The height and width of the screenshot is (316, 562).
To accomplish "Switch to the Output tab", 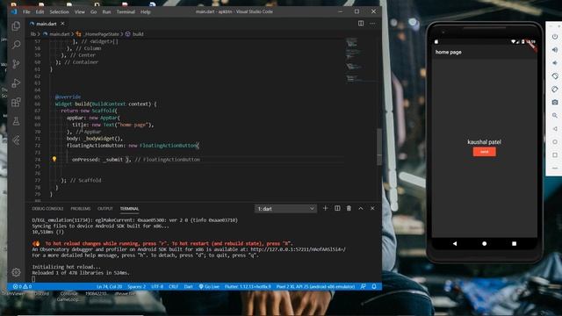I will click(x=105, y=209).
